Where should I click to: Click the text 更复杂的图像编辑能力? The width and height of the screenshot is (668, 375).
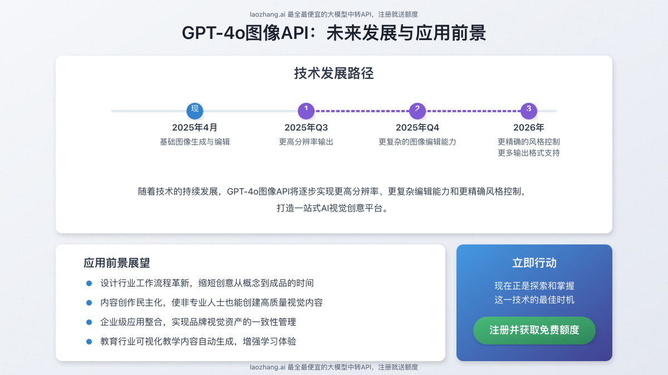pyautogui.click(x=417, y=142)
